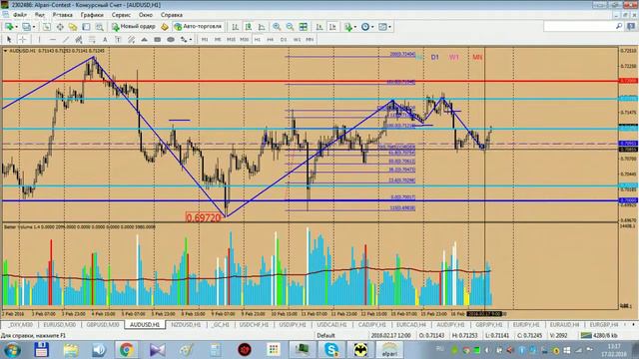The height and width of the screenshot is (359, 639).
Task: Click the MN label on chart
Action: coord(477,57)
